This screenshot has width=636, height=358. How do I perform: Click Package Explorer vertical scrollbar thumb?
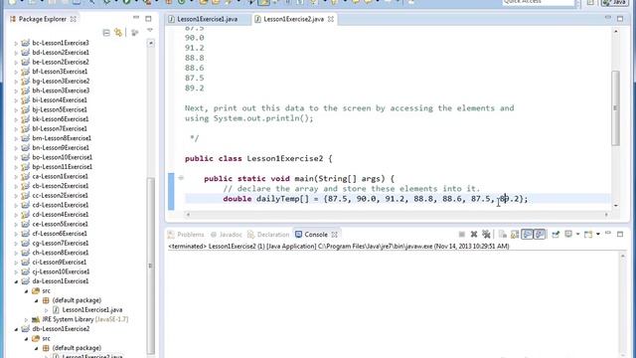[150, 266]
